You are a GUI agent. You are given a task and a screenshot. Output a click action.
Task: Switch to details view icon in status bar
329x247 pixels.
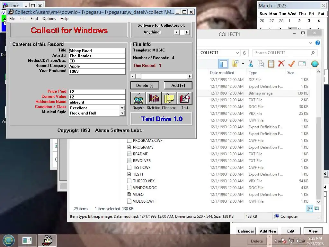tap(309, 208)
